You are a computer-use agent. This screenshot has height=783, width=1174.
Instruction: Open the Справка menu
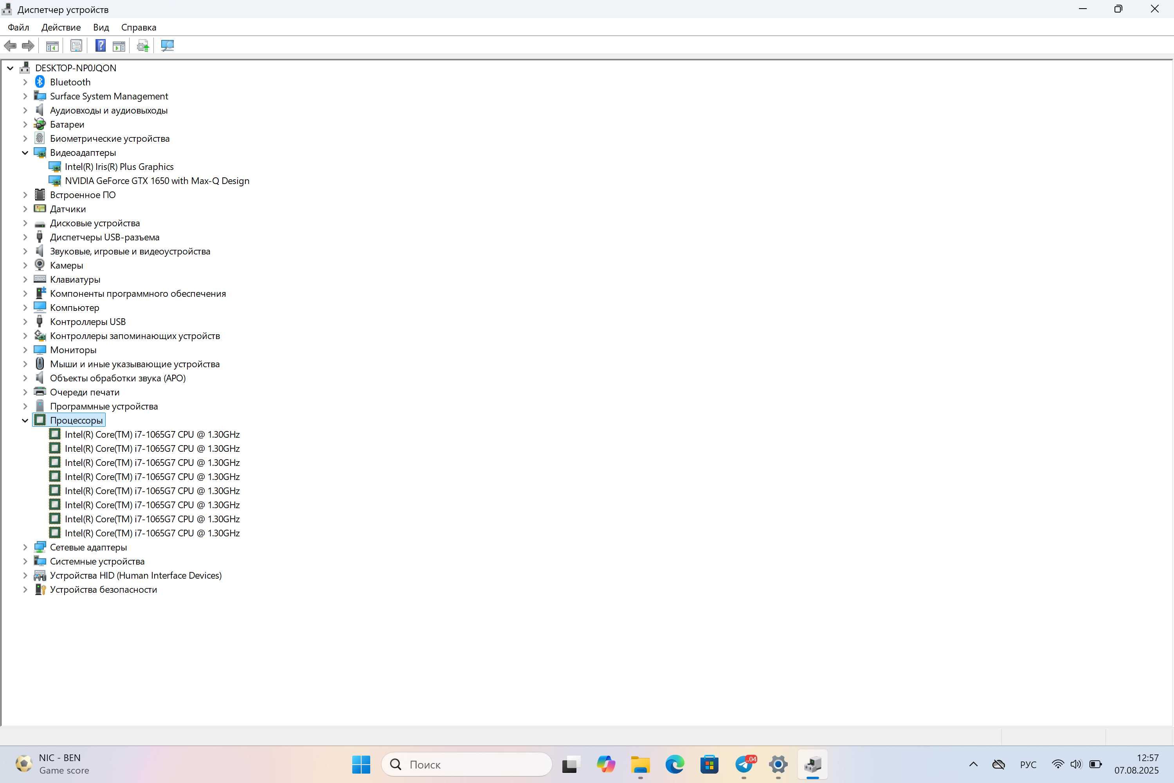click(139, 27)
